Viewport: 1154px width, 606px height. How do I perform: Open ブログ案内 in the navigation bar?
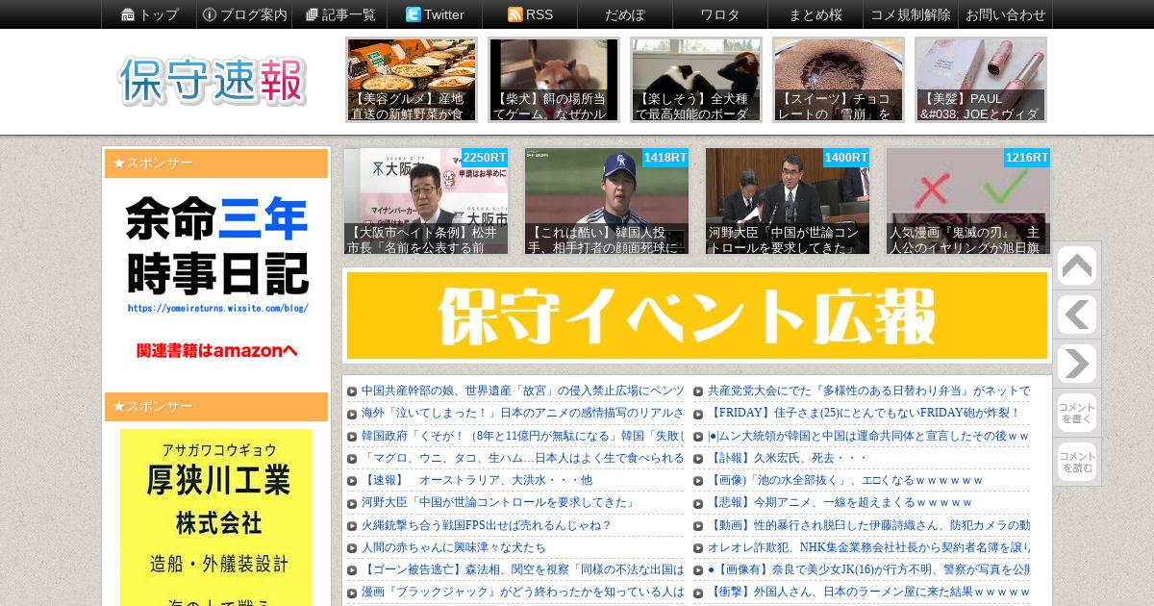coord(244,14)
